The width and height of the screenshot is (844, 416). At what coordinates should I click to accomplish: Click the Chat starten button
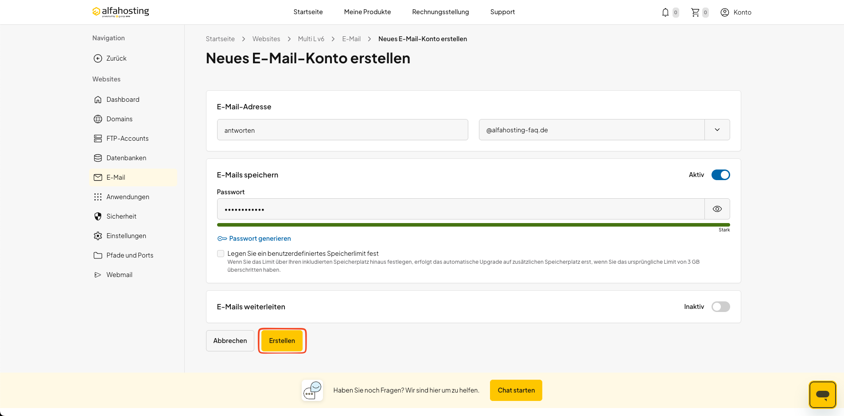tap(516, 390)
